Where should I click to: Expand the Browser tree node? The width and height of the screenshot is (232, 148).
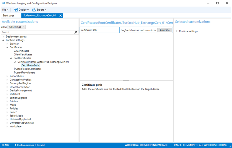8,44
